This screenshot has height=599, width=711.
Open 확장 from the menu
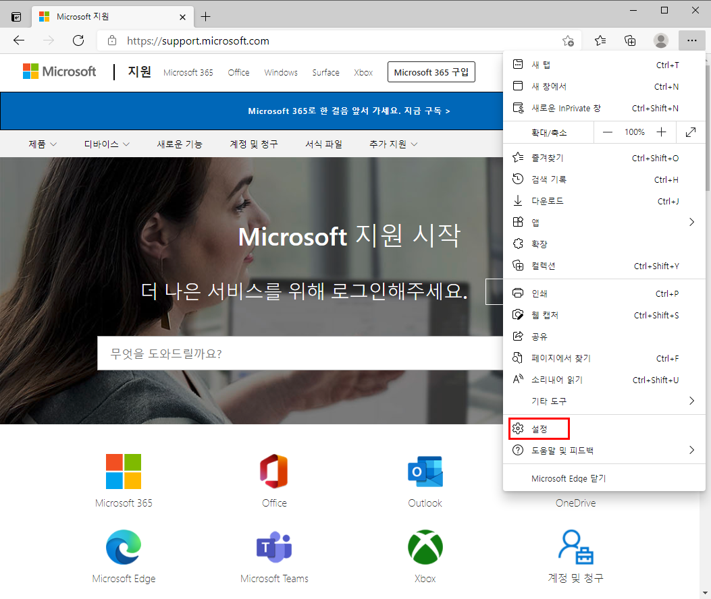pyautogui.click(x=604, y=244)
